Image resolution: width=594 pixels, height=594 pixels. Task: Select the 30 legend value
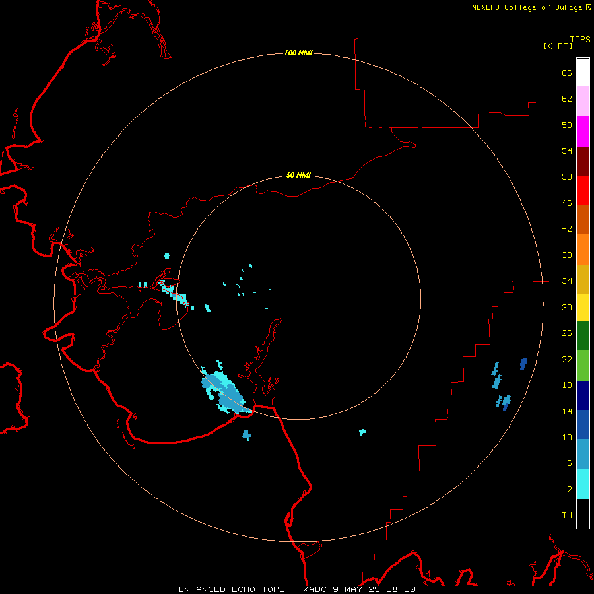click(x=567, y=307)
